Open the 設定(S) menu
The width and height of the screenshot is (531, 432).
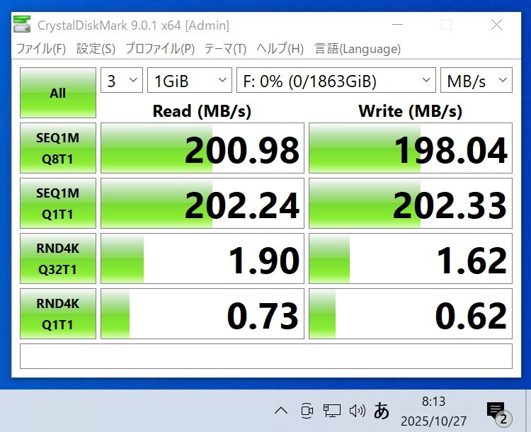pyautogui.click(x=96, y=49)
